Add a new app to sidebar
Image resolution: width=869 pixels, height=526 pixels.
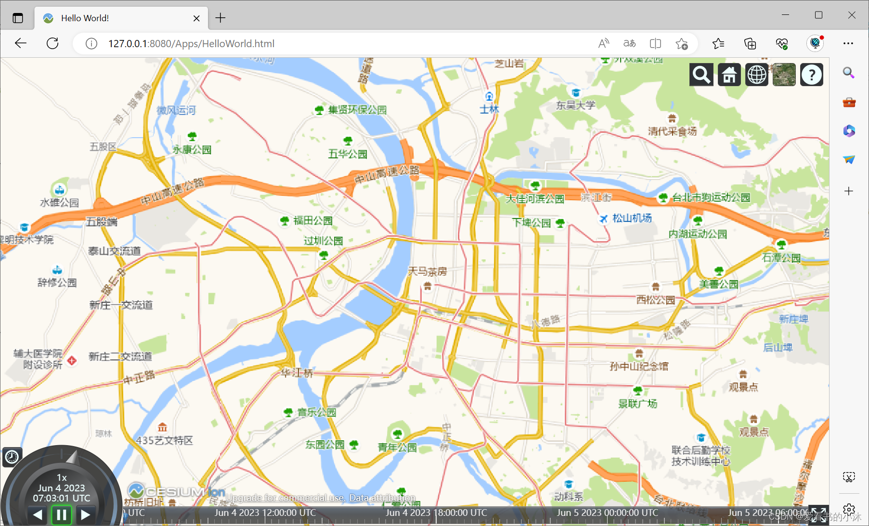(x=849, y=191)
